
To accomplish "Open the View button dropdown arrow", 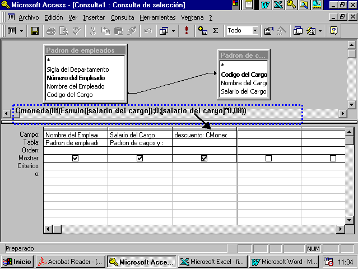I will pyautogui.click(x=21, y=31).
